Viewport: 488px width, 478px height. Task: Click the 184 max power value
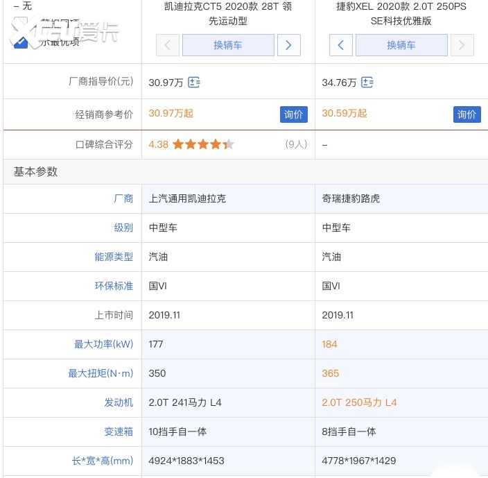(329, 344)
